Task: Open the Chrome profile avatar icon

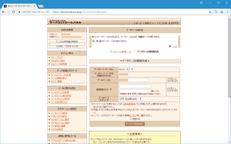Action: [201, 3]
